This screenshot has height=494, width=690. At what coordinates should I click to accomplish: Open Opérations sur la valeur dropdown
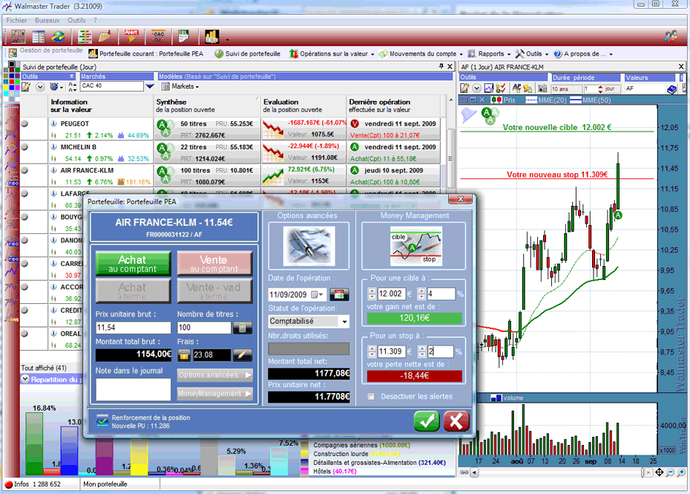332,53
